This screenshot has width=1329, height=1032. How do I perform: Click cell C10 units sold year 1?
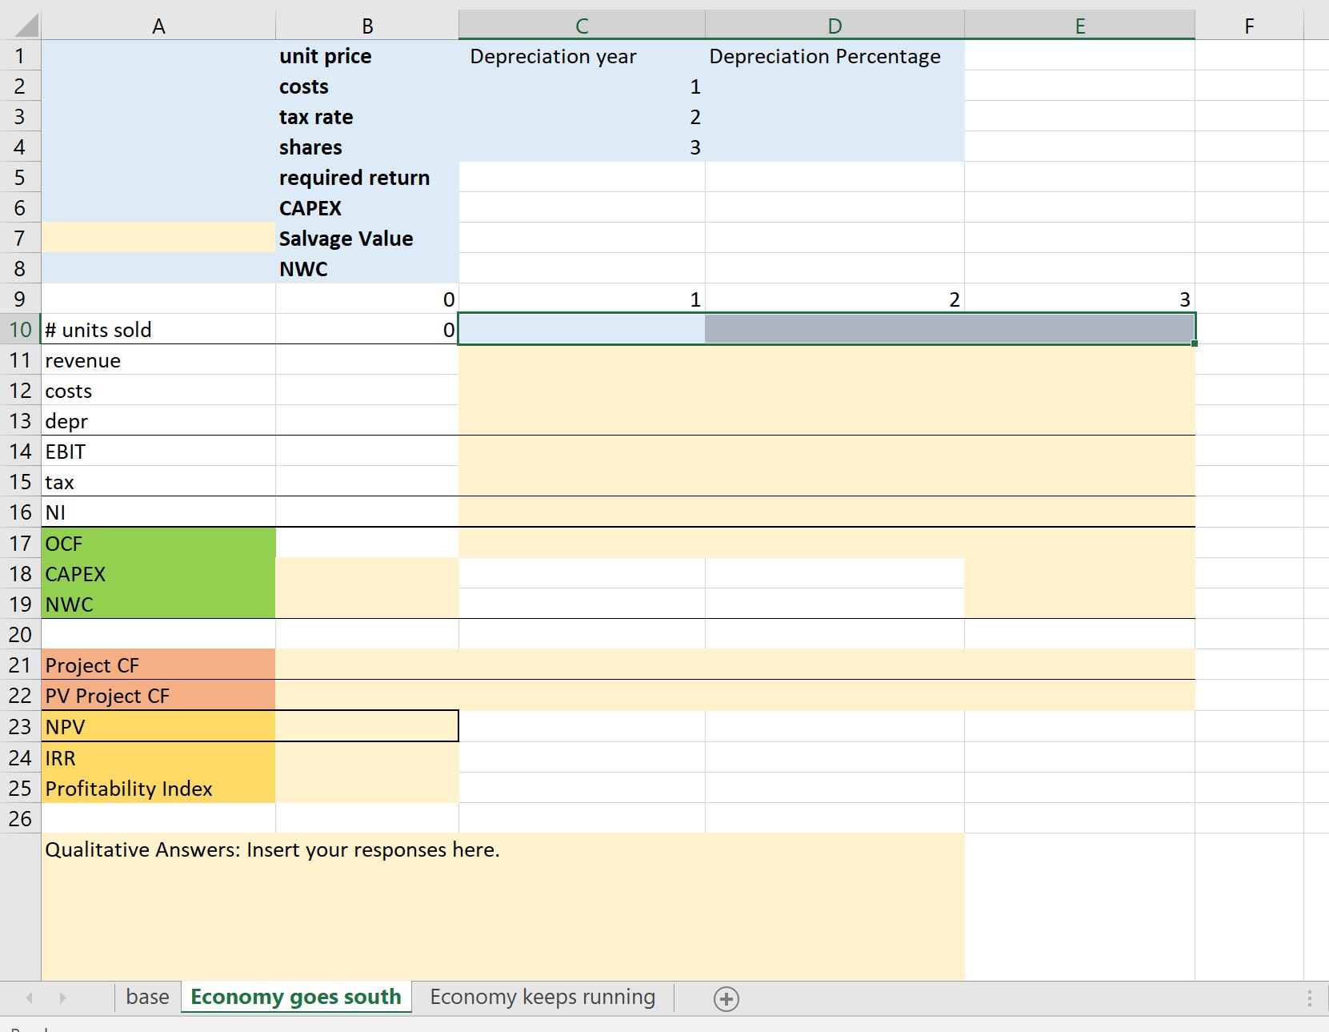coord(582,329)
